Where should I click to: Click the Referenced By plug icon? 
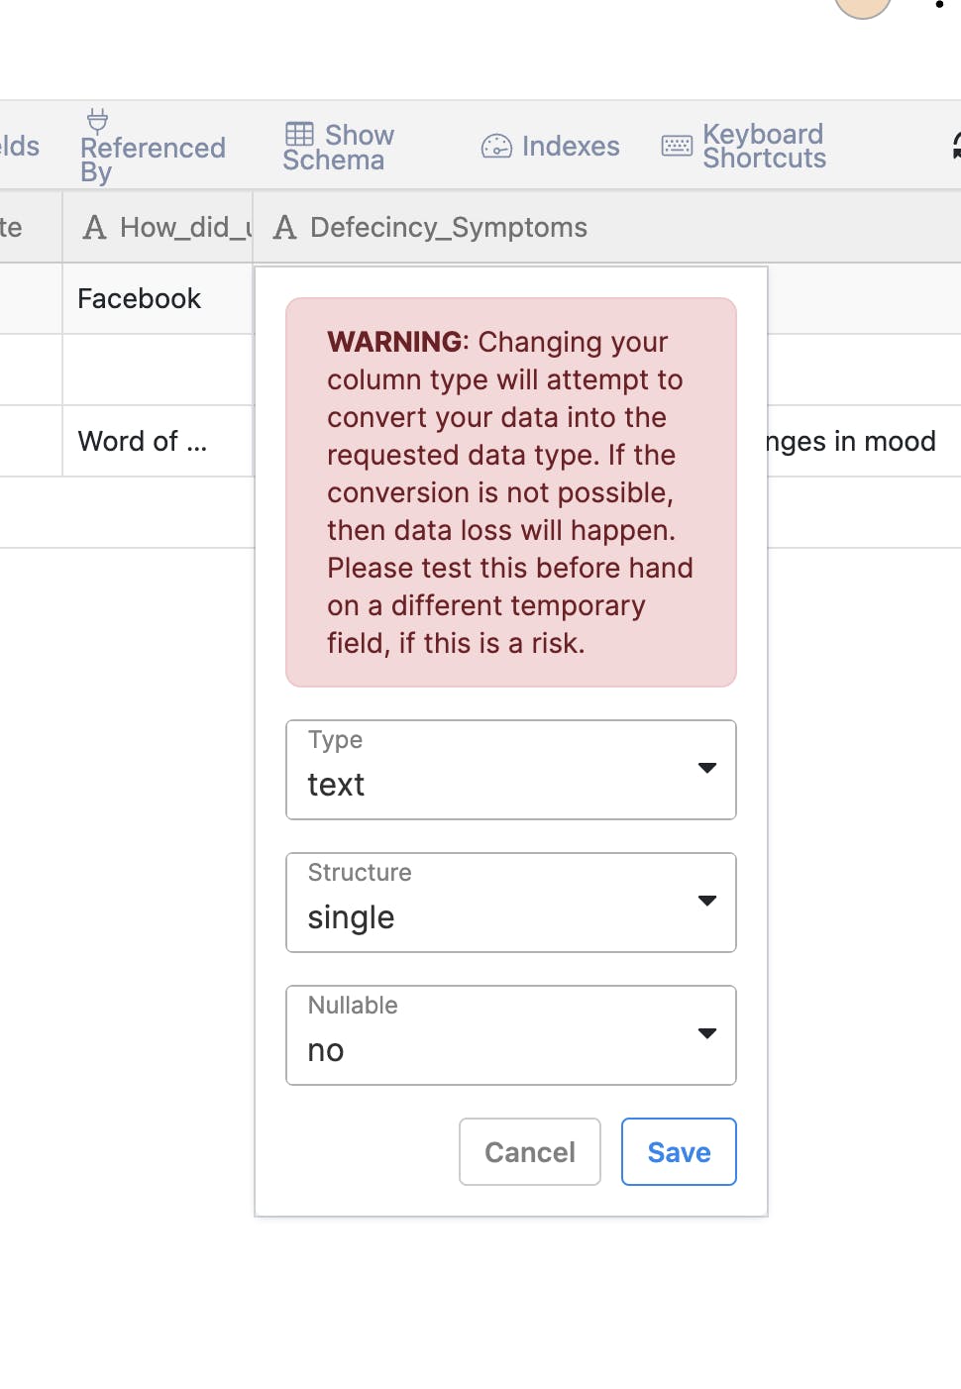pos(97,121)
